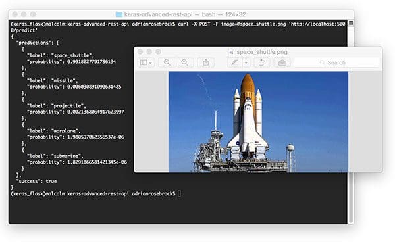Click the Search field in Preview
The image size is (395, 242).
[336, 62]
